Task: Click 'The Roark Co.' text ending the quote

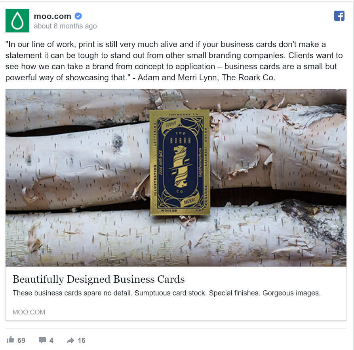Action: [x=248, y=78]
